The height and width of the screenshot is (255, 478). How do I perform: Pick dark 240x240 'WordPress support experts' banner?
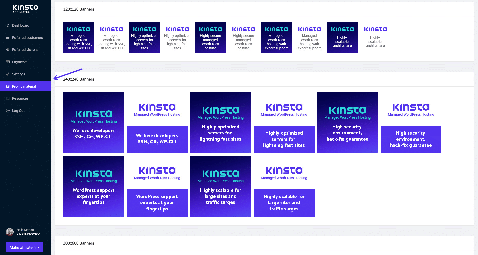pos(94,186)
